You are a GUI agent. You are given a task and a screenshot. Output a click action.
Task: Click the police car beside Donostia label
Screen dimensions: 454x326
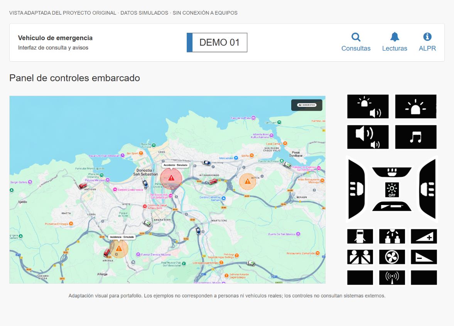pyautogui.click(x=145, y=183)
